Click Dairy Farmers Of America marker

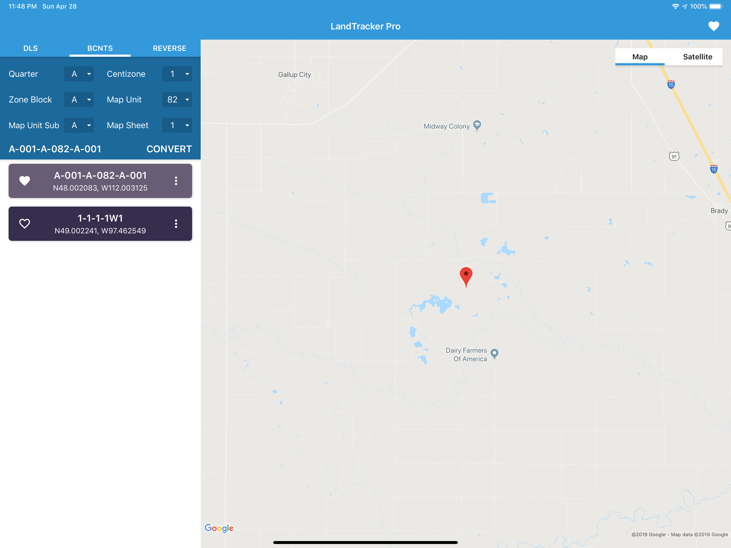tap(494, 353)
